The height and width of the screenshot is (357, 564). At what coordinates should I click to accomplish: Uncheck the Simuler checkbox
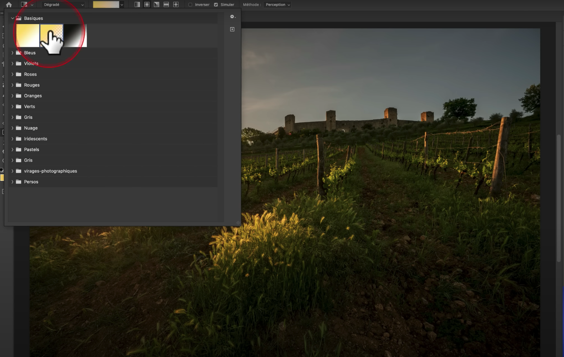click(216, 5)
